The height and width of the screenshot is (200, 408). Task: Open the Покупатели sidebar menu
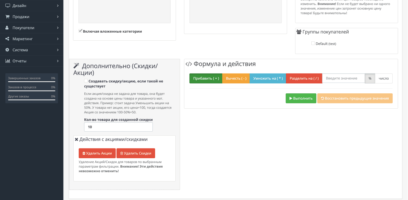pos(32,28)
